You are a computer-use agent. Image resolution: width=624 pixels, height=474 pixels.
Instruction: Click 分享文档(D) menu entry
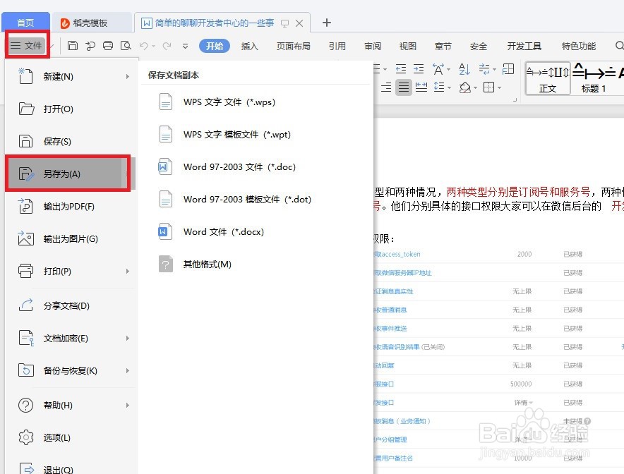71,306
